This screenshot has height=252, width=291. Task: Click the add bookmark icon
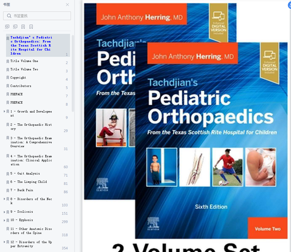[23, 27]
